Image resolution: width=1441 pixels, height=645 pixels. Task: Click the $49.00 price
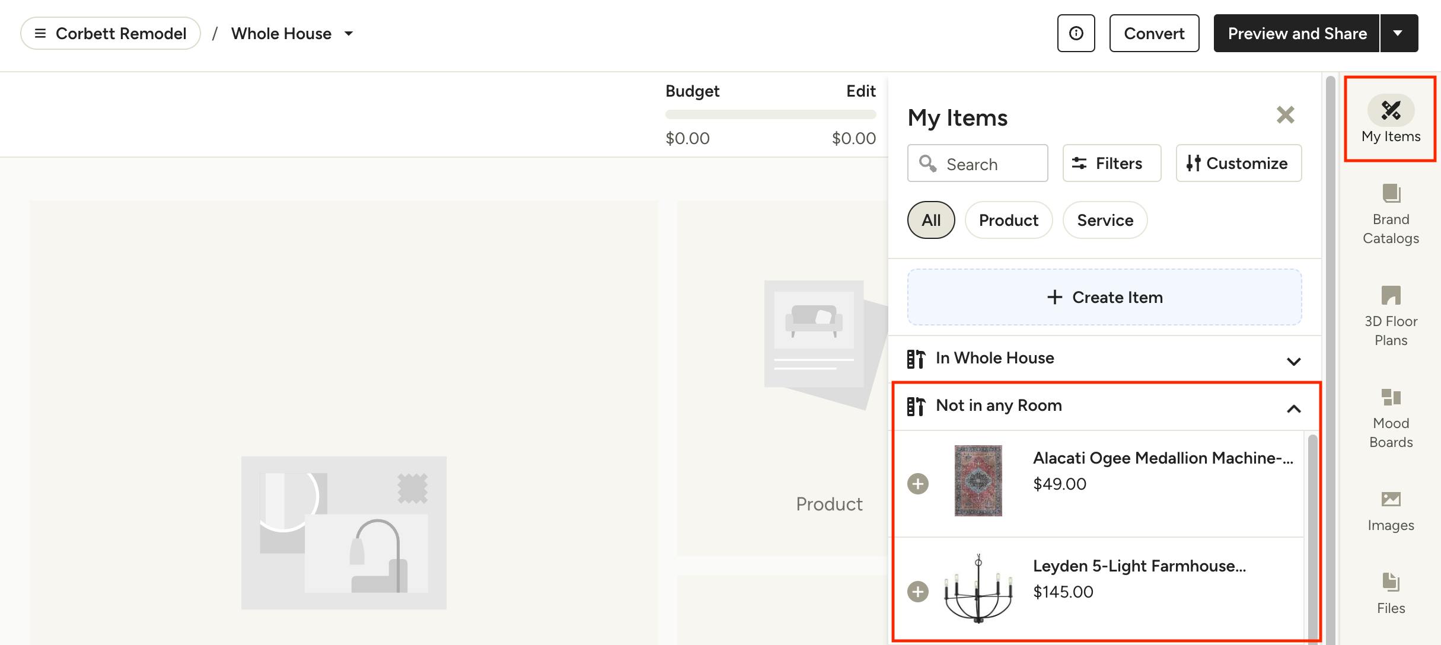coord(1059,484)
